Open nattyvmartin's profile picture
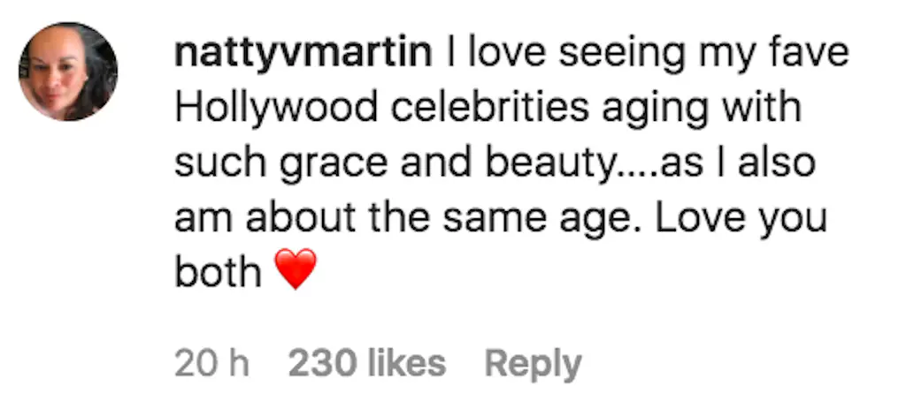Viewport: 906px width, 401px height. pyautogui.click(x=68, y=72)
